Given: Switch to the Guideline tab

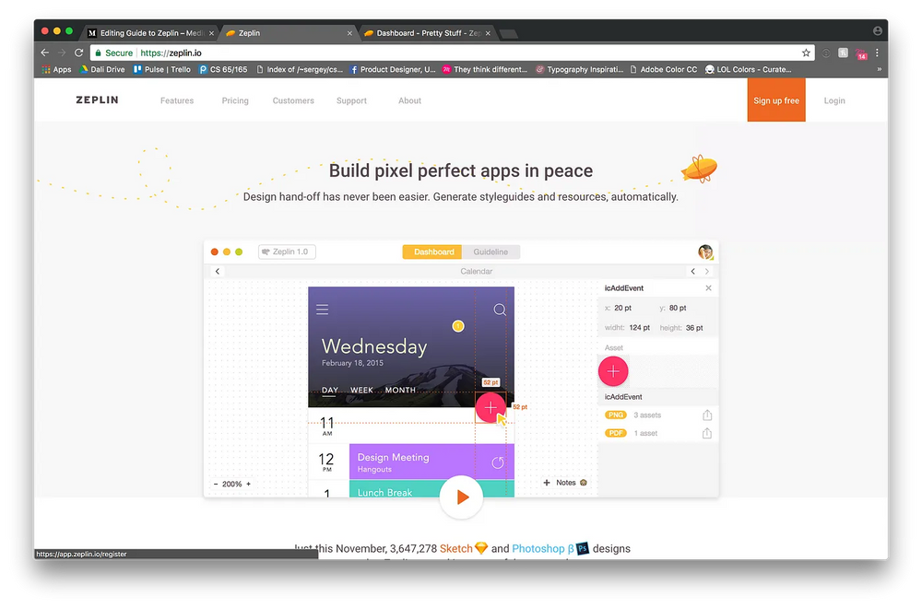Looking at the screenshot, I should 491,251.
